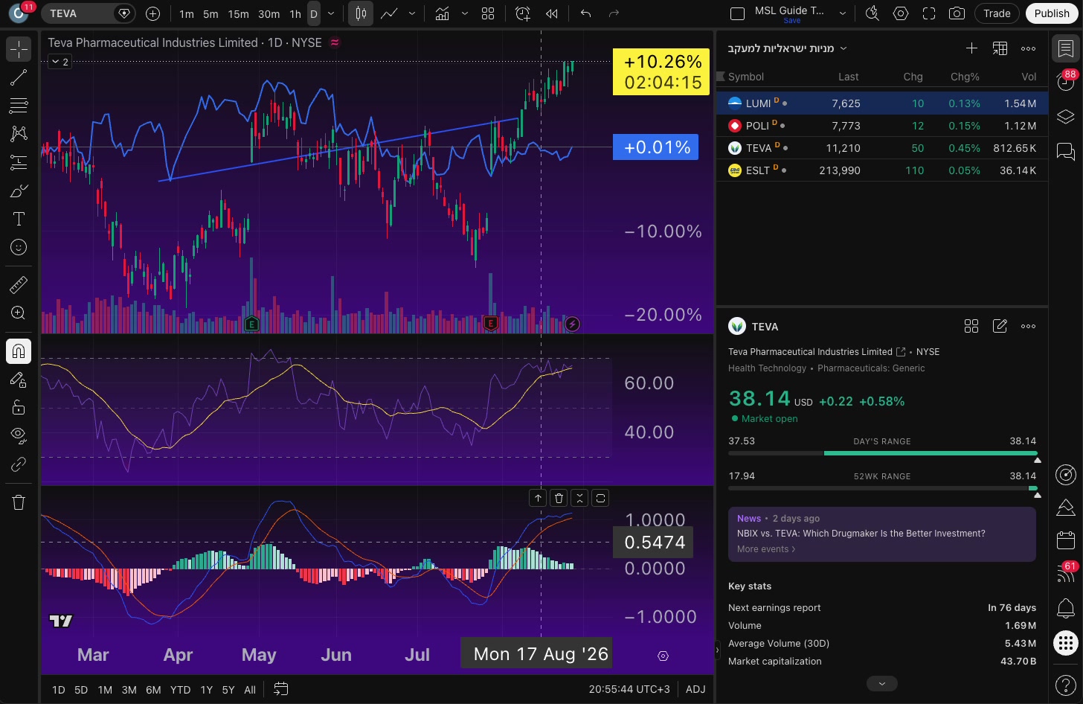This screenshot has height=704, width=1083.
Task: Open the go to date calendar icon
Action: coord(280,689)
